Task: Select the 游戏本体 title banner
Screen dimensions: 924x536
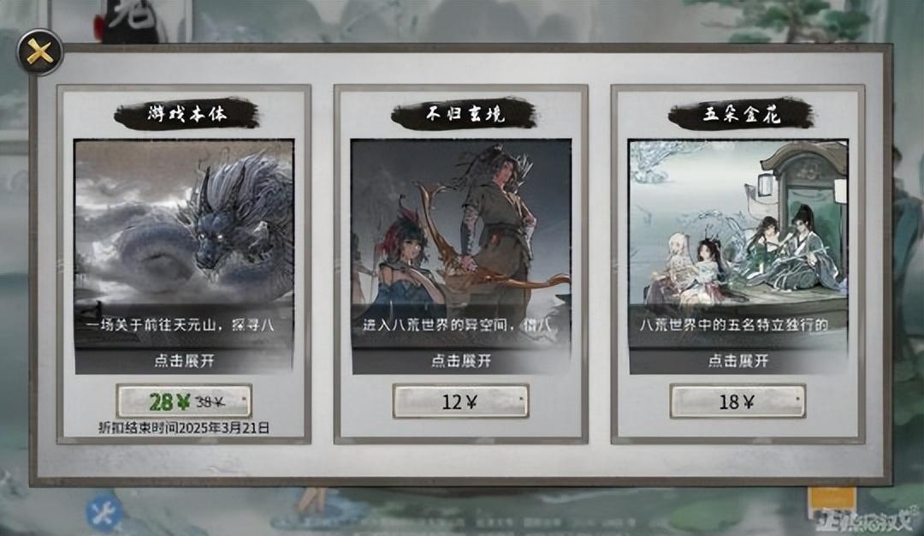Action: [187, 113]
